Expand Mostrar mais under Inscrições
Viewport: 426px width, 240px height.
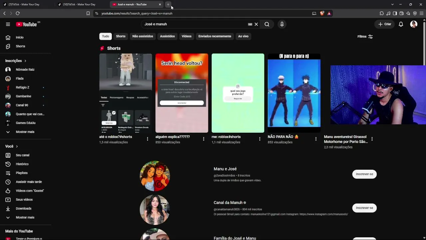[25, 132]
